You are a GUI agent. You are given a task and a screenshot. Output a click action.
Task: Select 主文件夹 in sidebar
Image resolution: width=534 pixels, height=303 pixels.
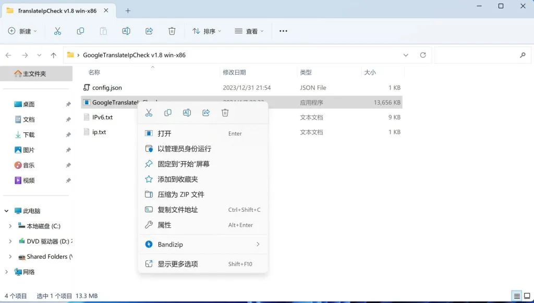click(36, 74)
